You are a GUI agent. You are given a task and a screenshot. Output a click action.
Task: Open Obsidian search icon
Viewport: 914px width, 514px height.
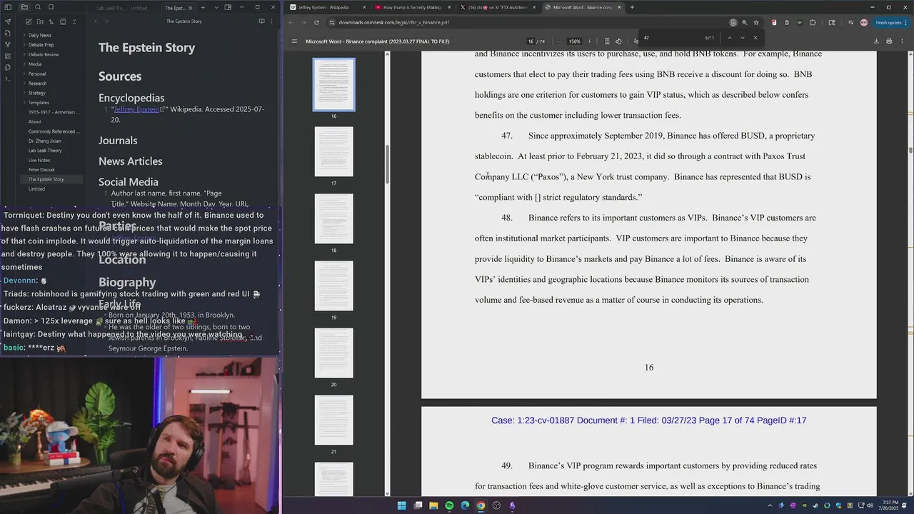click(x=38, y=7)
